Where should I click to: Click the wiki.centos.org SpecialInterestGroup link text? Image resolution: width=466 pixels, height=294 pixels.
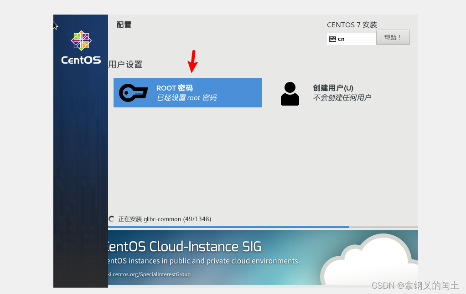(x=149, y=274)
